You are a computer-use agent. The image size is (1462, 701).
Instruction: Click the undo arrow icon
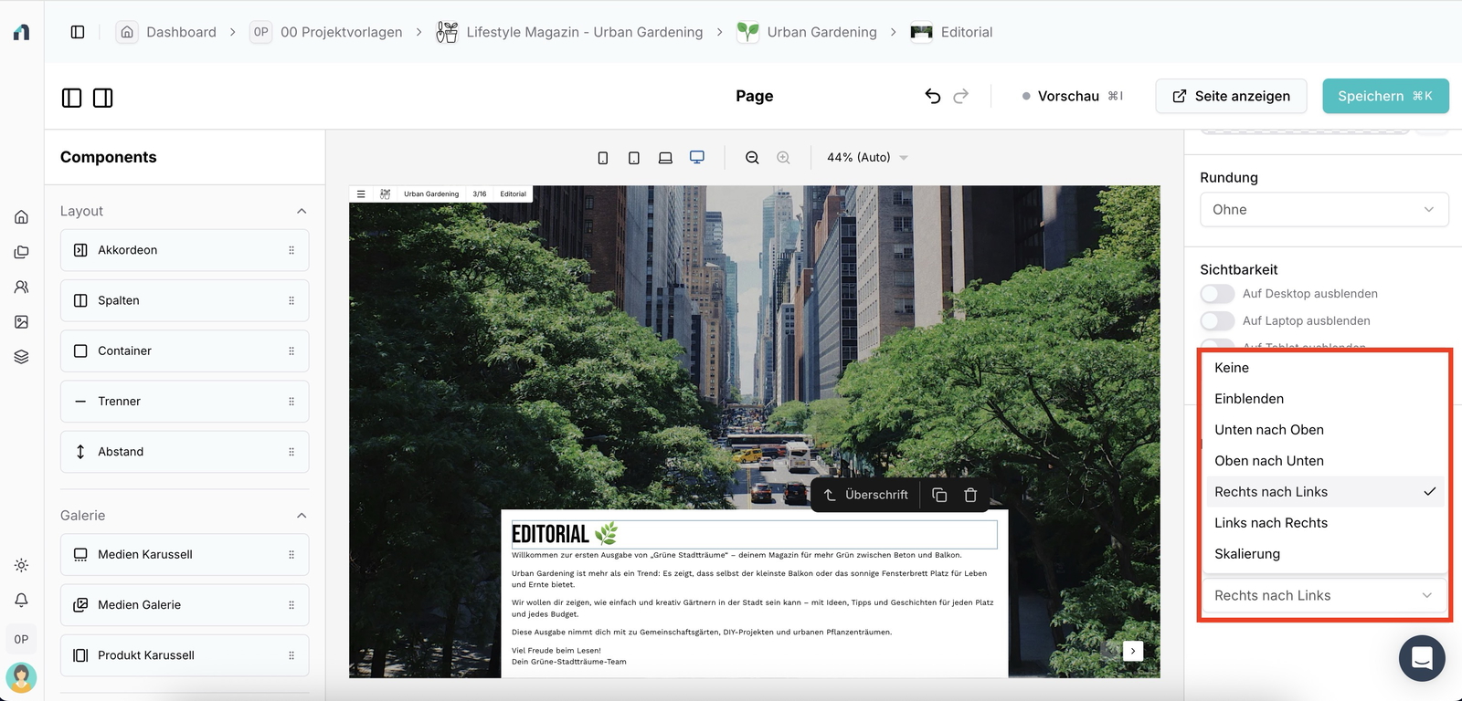[x=932, y=96]
